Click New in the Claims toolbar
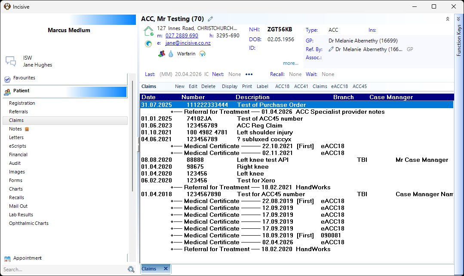Screen dimensions: 464x276 click(180, 86)
